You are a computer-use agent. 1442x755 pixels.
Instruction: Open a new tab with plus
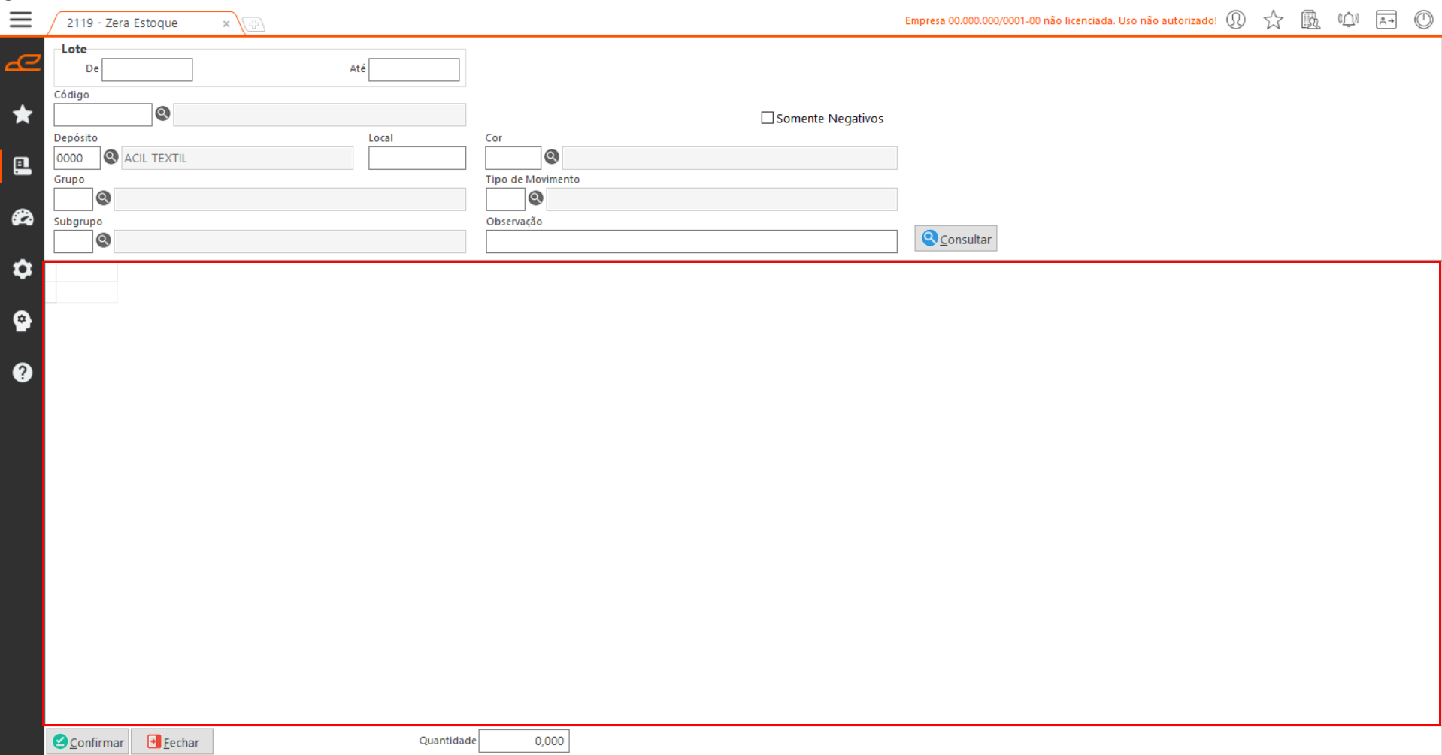click(x=254, y=25)
